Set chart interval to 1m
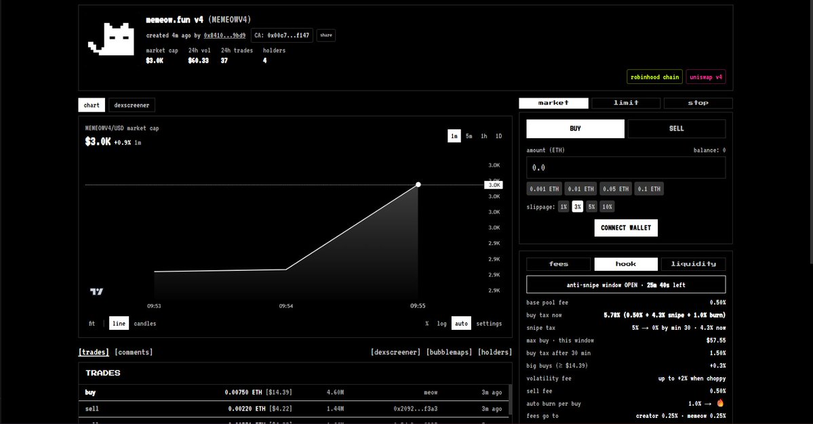This screenshot has height=424, width=813. click(454, 136)
